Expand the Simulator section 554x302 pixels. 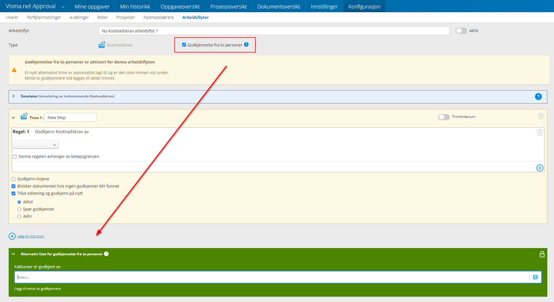(13, 96)
